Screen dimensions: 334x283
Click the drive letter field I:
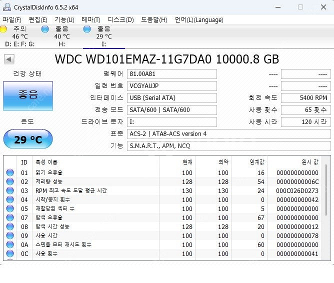pyautogui.click(x=172, y=122)
